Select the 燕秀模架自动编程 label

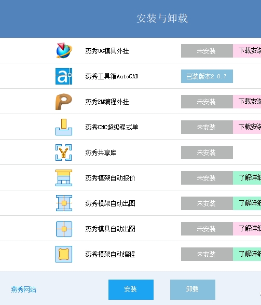click(110, 254)
